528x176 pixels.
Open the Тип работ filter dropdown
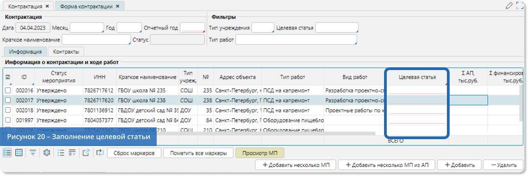coord(296,40)
